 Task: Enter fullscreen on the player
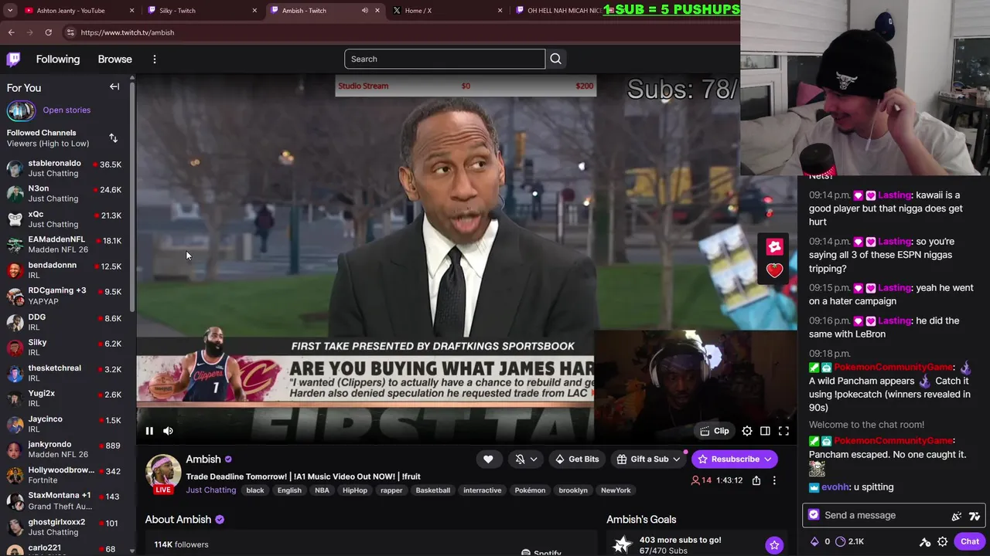783,431
